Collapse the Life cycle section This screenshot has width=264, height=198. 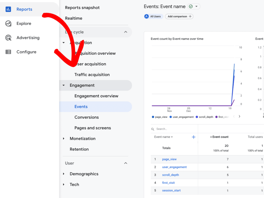(x=126, y=32)
